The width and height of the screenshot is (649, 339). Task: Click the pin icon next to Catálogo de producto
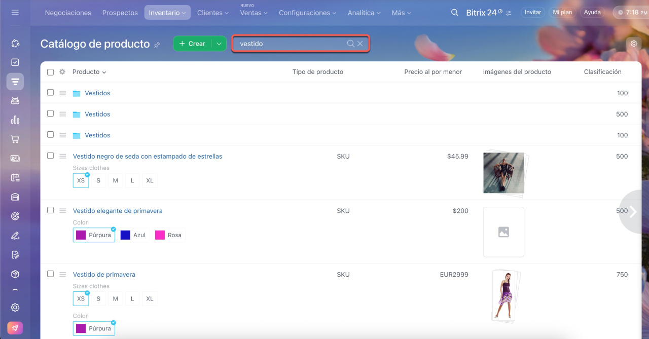click(x=157, y=45)
